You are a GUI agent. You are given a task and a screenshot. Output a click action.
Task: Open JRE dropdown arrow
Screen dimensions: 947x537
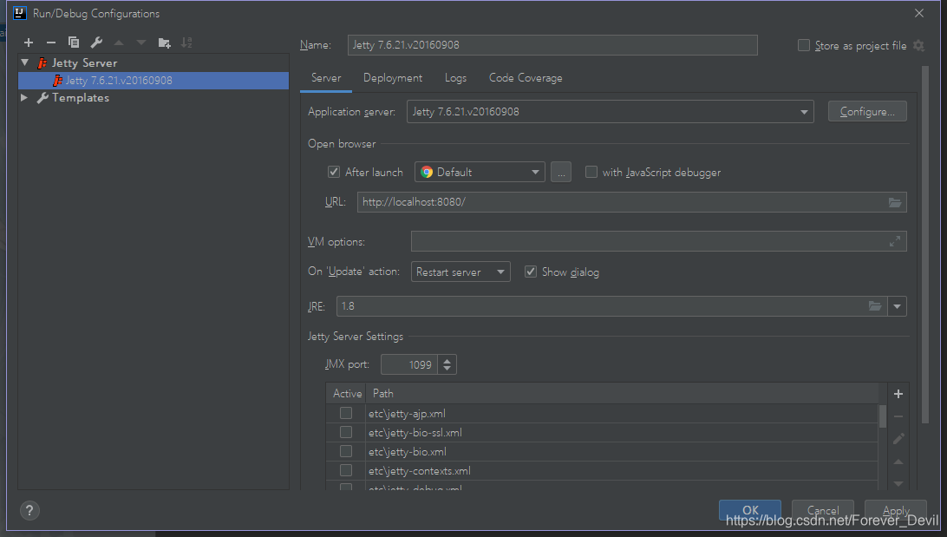coord(897,306)
